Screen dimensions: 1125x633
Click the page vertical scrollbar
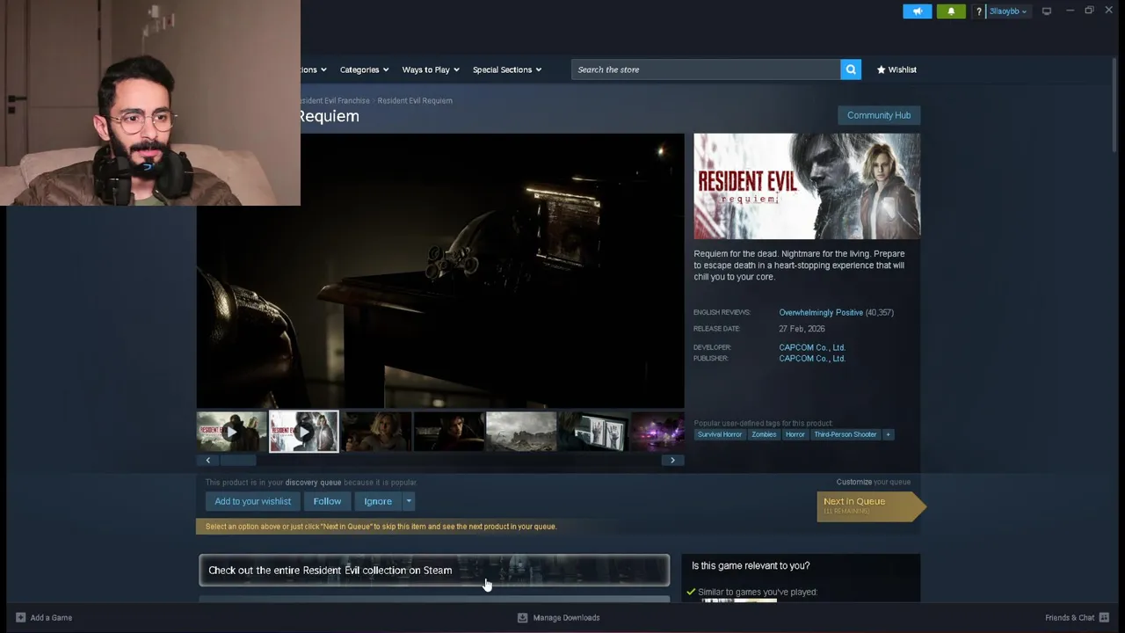(1114, 105)
